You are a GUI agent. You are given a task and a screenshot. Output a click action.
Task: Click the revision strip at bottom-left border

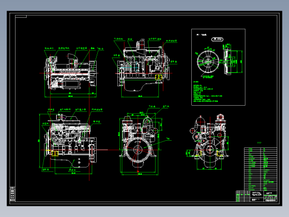(12, 194)
